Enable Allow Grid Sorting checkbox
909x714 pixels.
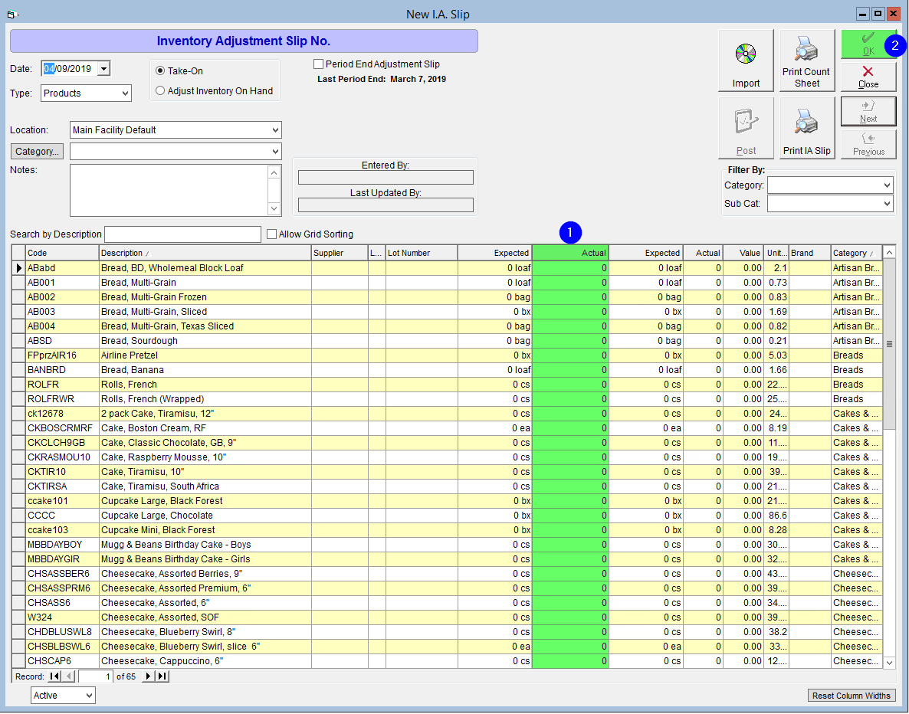click(271, 234)
